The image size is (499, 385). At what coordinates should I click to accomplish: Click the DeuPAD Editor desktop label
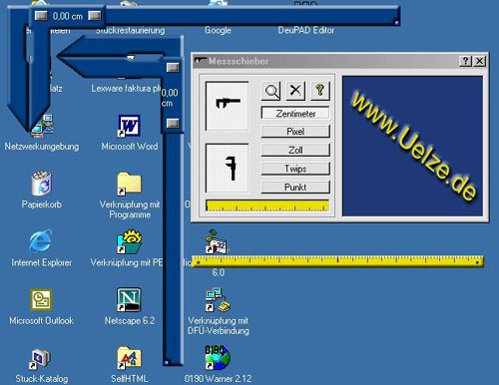[x=306, y=30]
